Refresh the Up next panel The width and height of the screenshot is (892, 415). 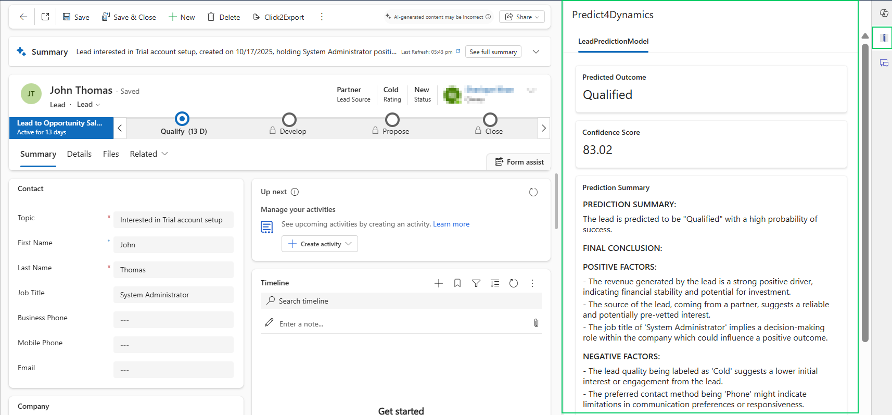click(x=533, y=192)
